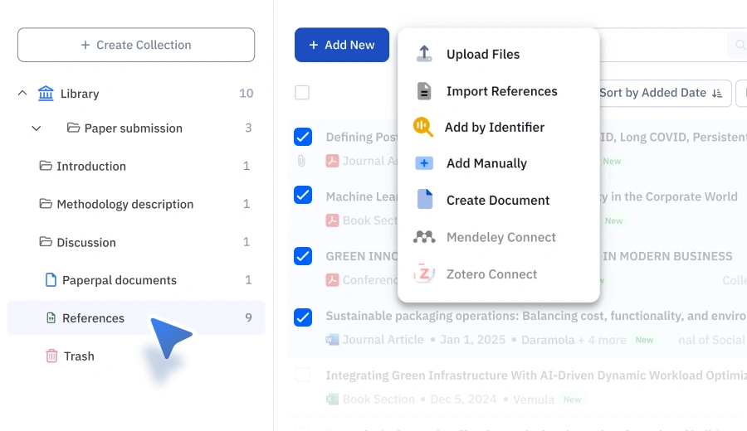The width and height of the screenshot is (747, 431).
Task: Open Trash via its bin icon
Action: 51,356
